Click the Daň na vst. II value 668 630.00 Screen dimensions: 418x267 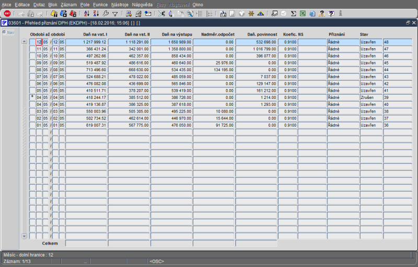[x=129, y=70]
